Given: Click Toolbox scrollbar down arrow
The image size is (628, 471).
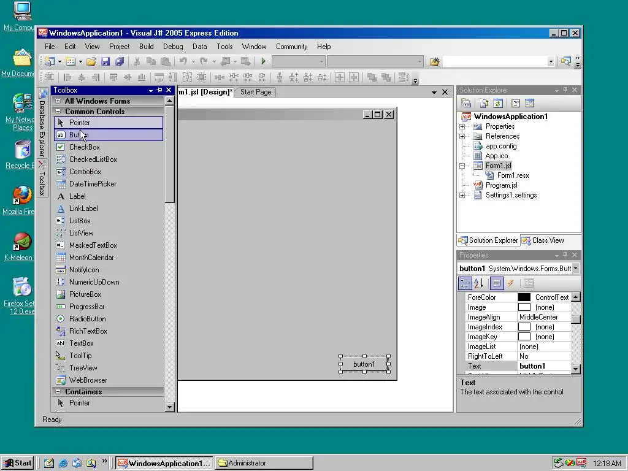Looking at the screenshot, I should (169, 407).
